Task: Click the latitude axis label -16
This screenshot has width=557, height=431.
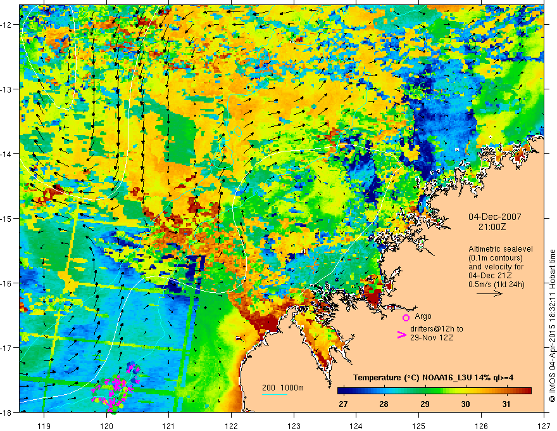Action: [x=7, y=283]
